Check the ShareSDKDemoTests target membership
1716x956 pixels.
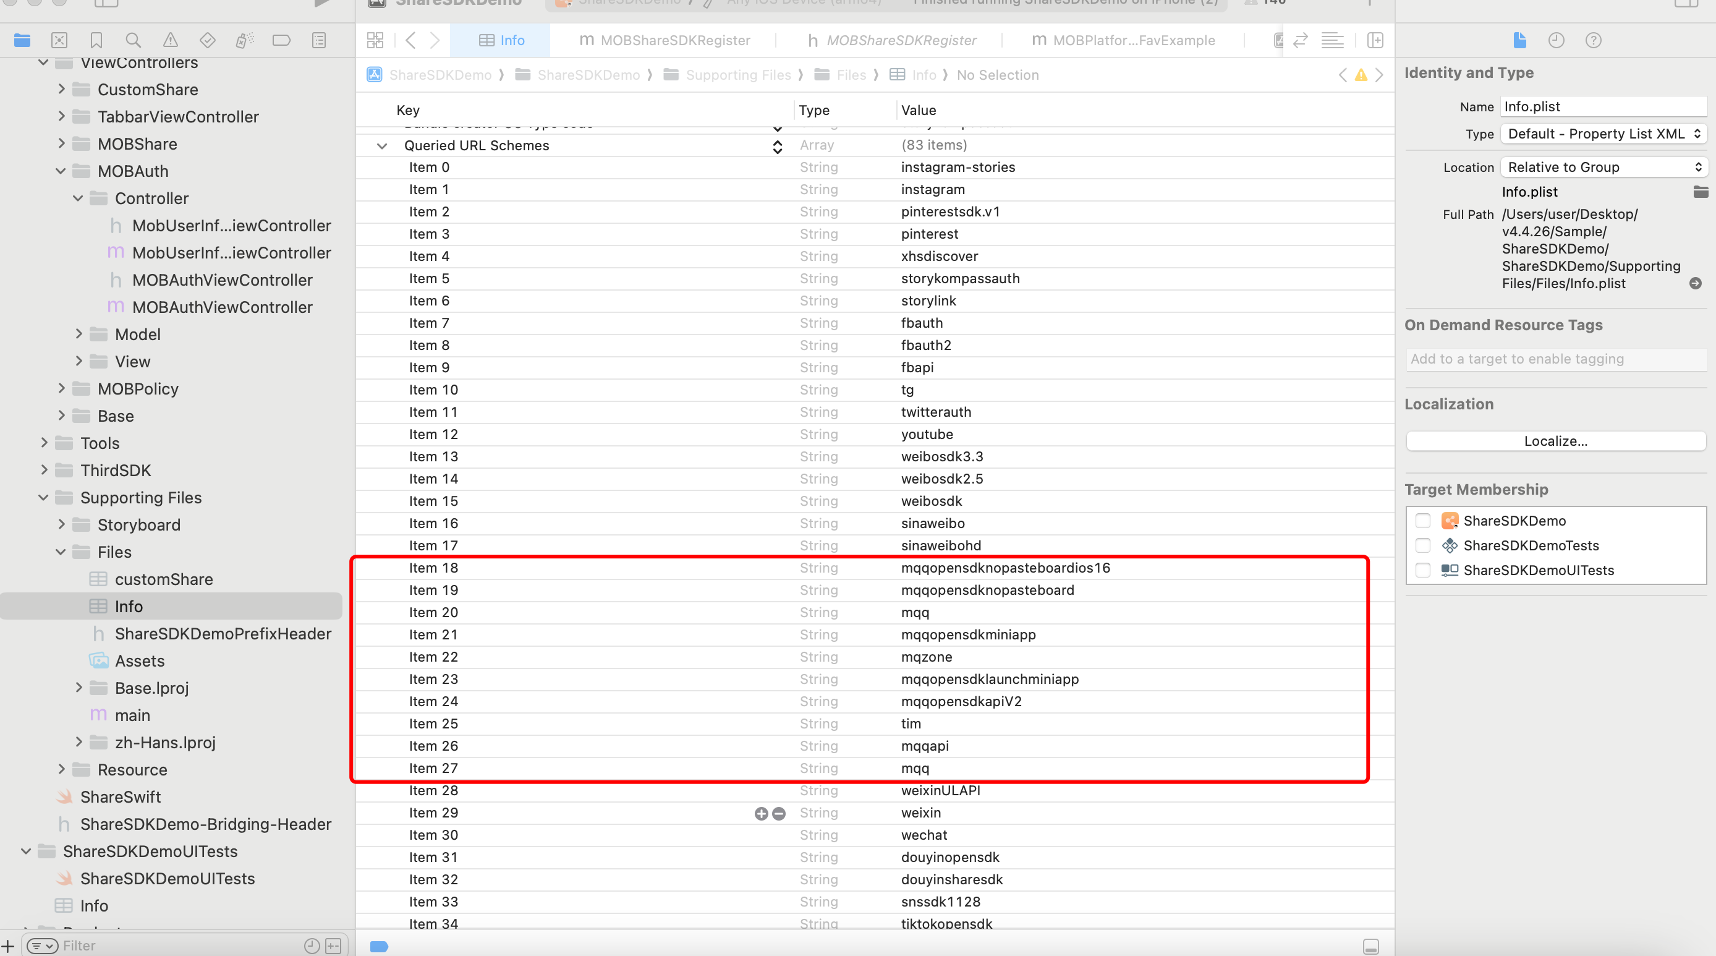1423,545
